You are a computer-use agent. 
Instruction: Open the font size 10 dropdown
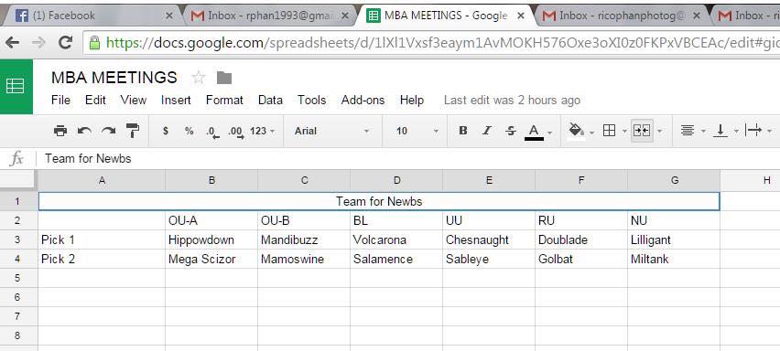417,131
